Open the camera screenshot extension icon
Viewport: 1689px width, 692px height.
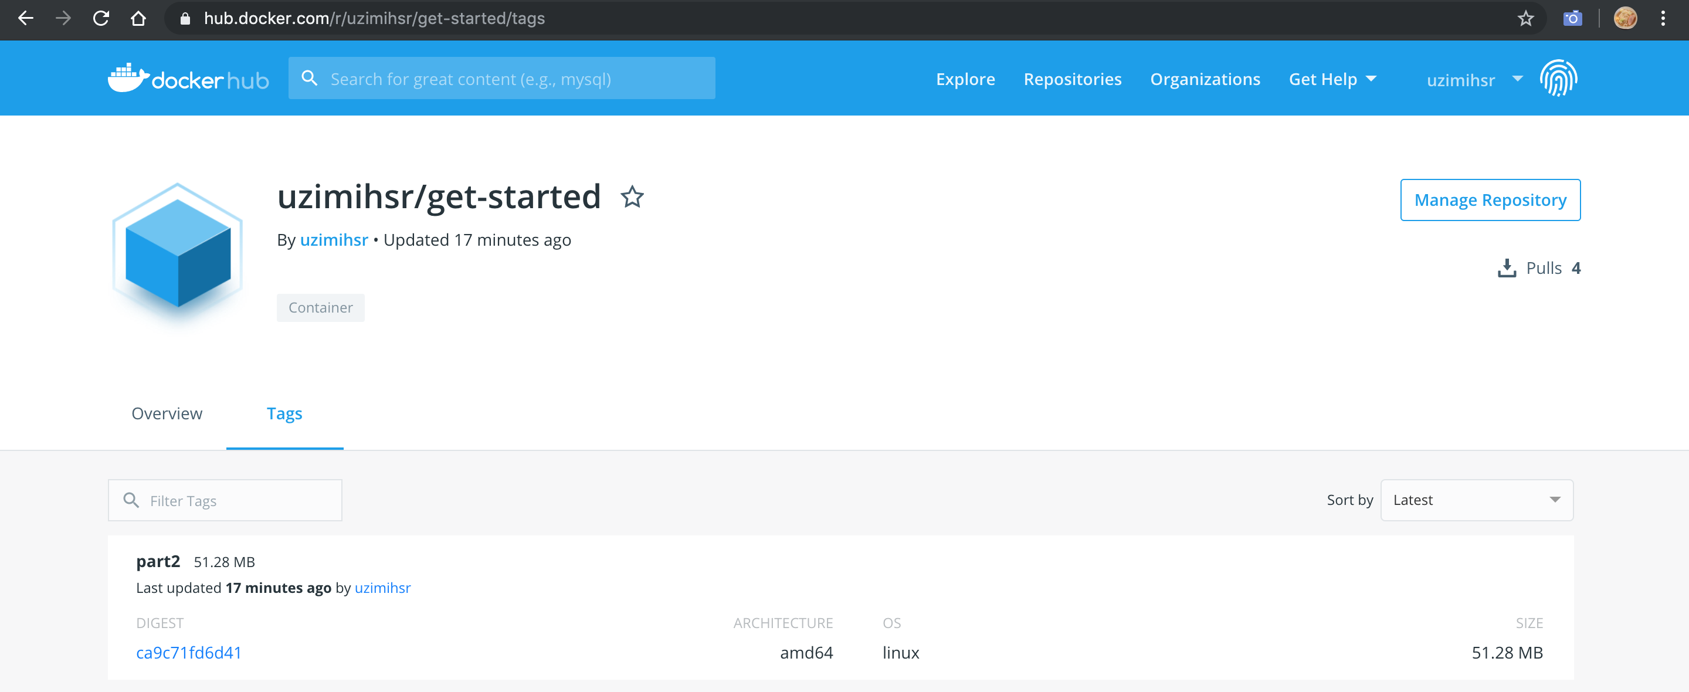point(1572,18)
